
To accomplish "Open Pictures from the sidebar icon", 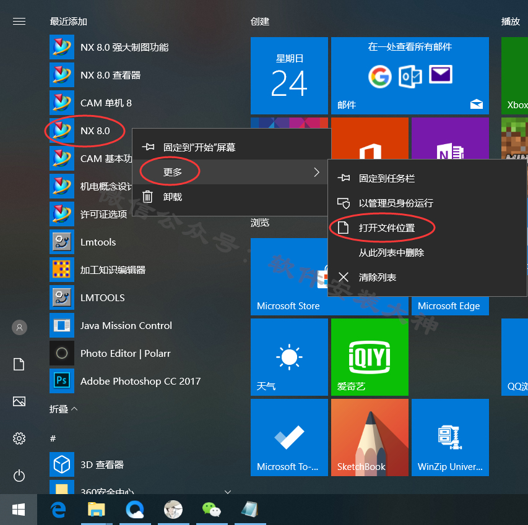I will tap(19, 401).
